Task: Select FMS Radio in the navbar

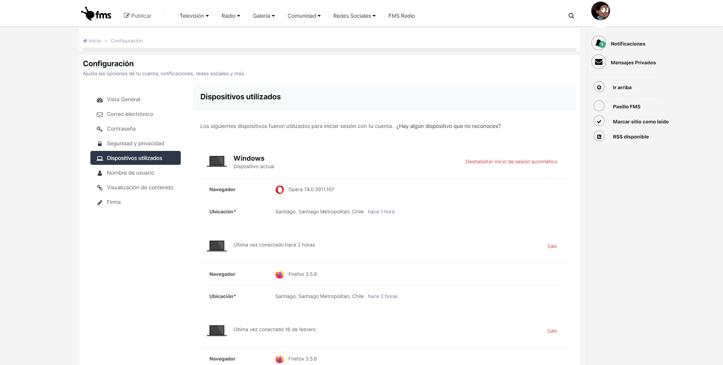Action: click(401, 16)
